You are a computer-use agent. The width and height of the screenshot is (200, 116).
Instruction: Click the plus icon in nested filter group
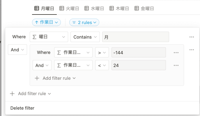37,78
